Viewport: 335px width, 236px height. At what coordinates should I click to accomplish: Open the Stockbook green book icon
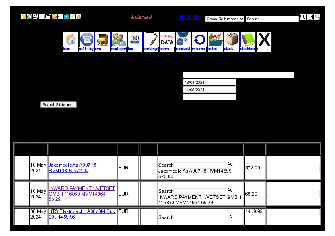(247, 40)
